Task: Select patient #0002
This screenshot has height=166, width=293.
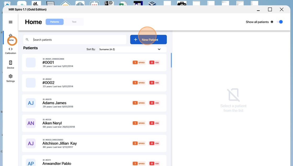Action: pyautogui.click(x=94, y=83)
